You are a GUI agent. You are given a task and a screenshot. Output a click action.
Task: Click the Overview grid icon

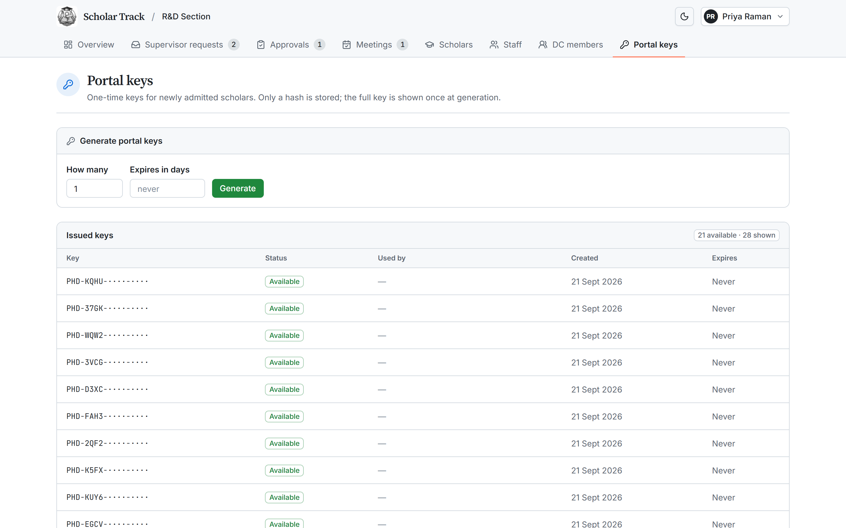68,45
